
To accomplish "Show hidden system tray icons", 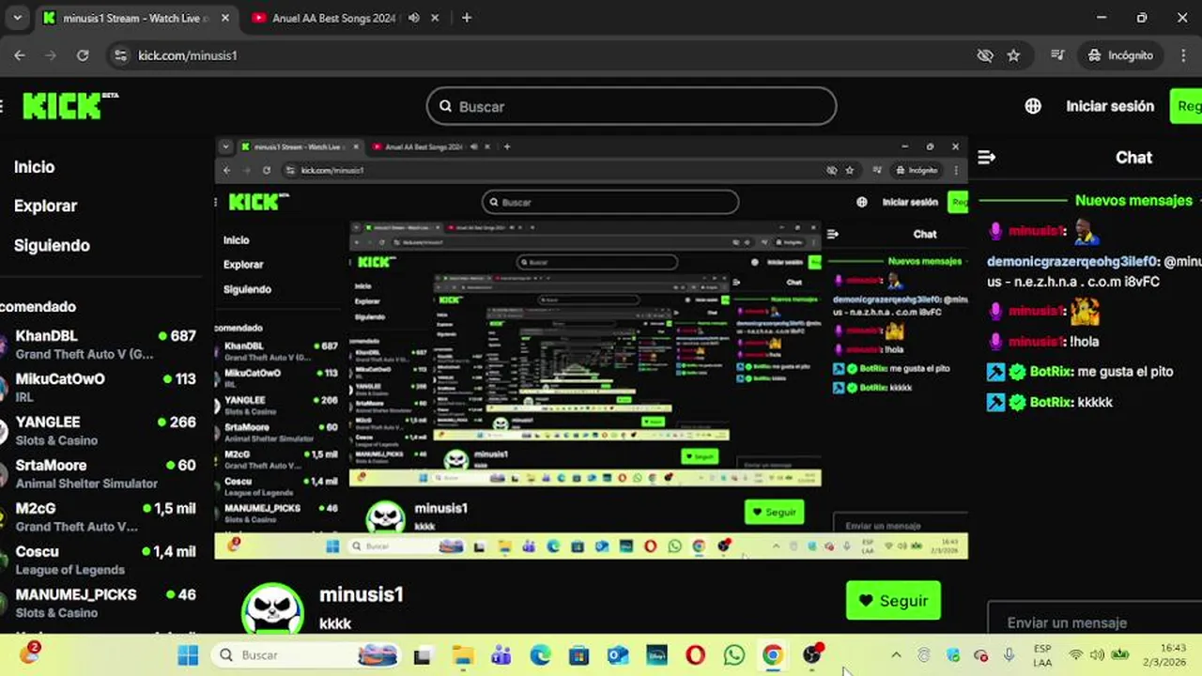I will (x=896, y=655).
